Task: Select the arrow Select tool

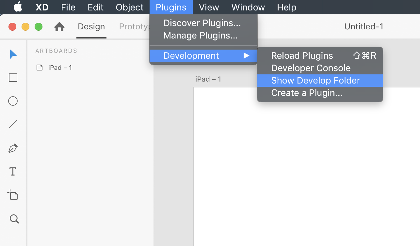Action: [13, 54]
